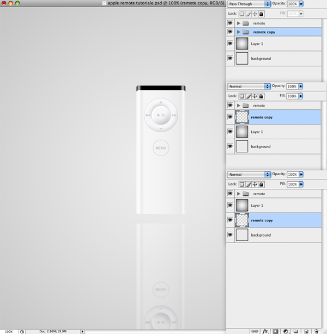The image size is (327, 334).
Task: Click the status bar icon beside the zoom value
Action: click(22, 332)
